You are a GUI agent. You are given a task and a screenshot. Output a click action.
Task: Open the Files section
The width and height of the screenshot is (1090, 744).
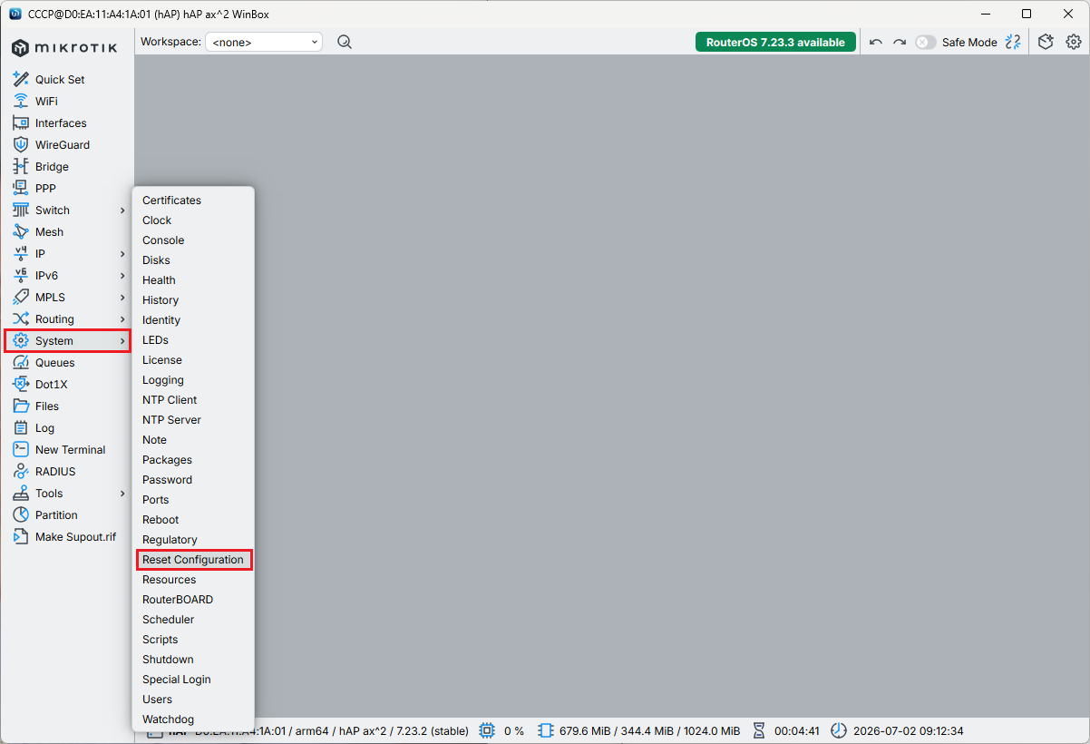click(x=35, y=406)
